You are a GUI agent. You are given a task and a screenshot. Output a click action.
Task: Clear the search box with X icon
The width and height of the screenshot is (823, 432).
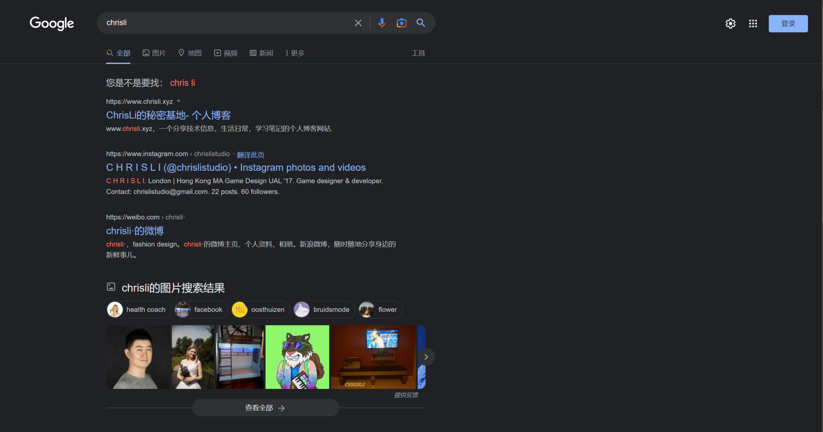point(358,23)
